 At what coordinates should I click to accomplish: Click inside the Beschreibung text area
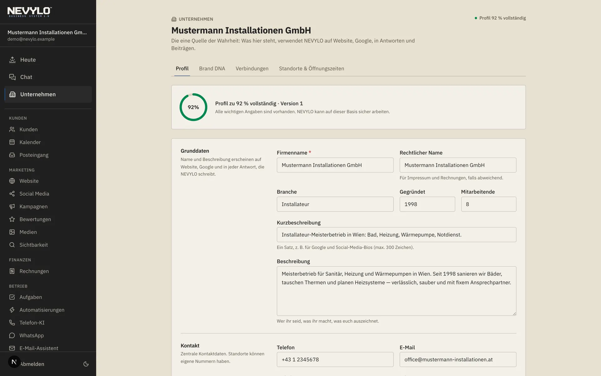click(x=397, y=291)
